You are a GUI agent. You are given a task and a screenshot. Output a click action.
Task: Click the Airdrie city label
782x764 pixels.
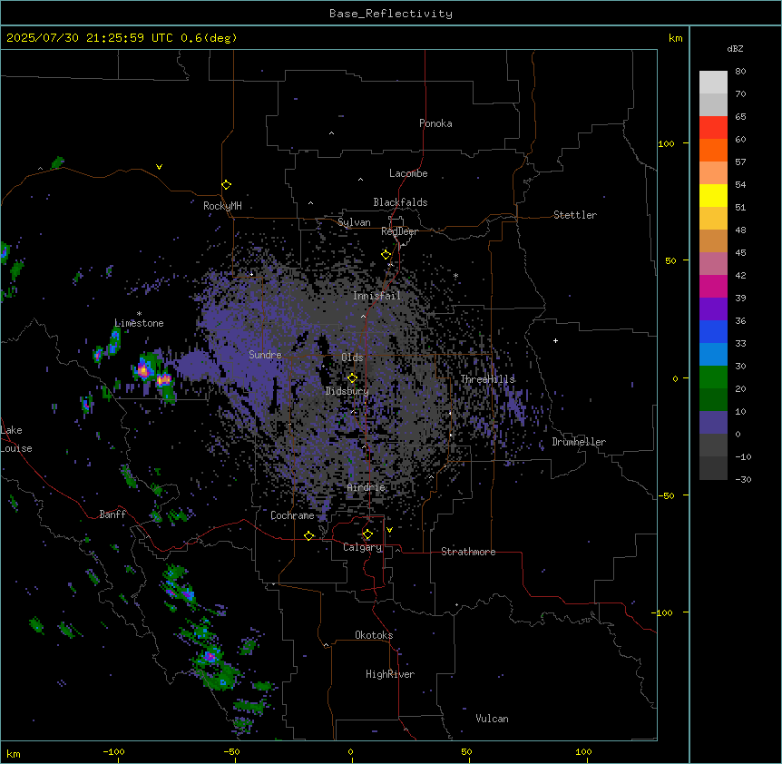click(x=367, y=487)
